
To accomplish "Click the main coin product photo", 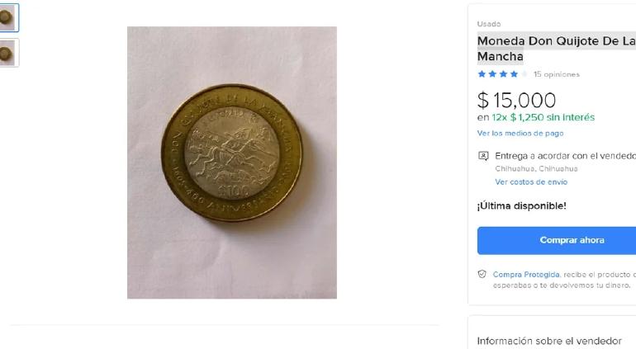I will (232, 163).
